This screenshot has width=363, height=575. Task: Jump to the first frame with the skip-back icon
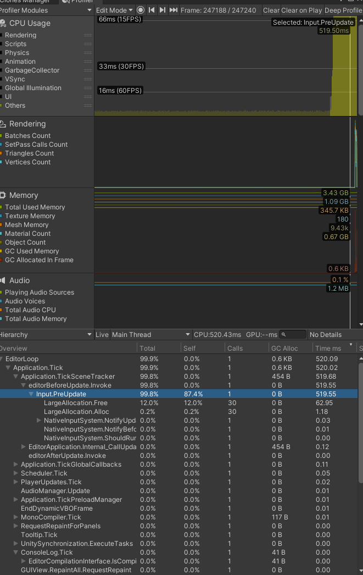[152, 10]
